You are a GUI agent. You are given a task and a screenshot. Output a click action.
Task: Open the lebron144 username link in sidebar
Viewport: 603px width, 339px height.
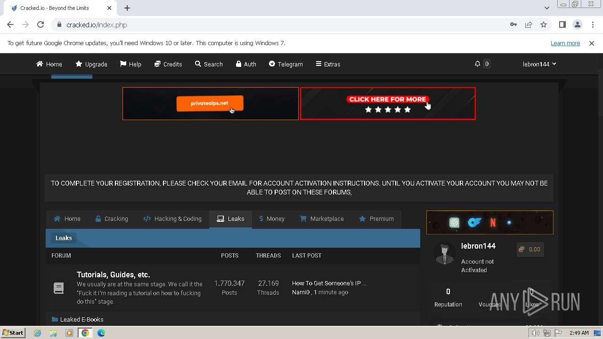coord(478,246)
